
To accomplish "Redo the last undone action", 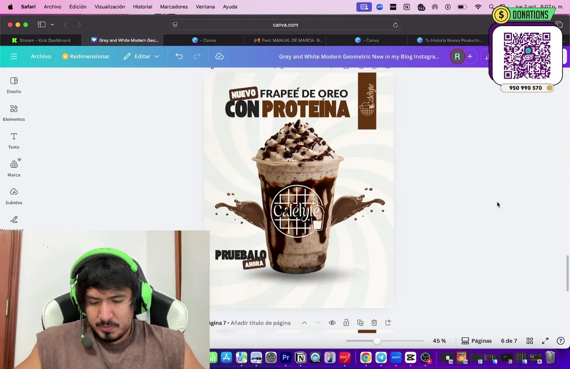I will pyautogui.click(x=197, y=56).
